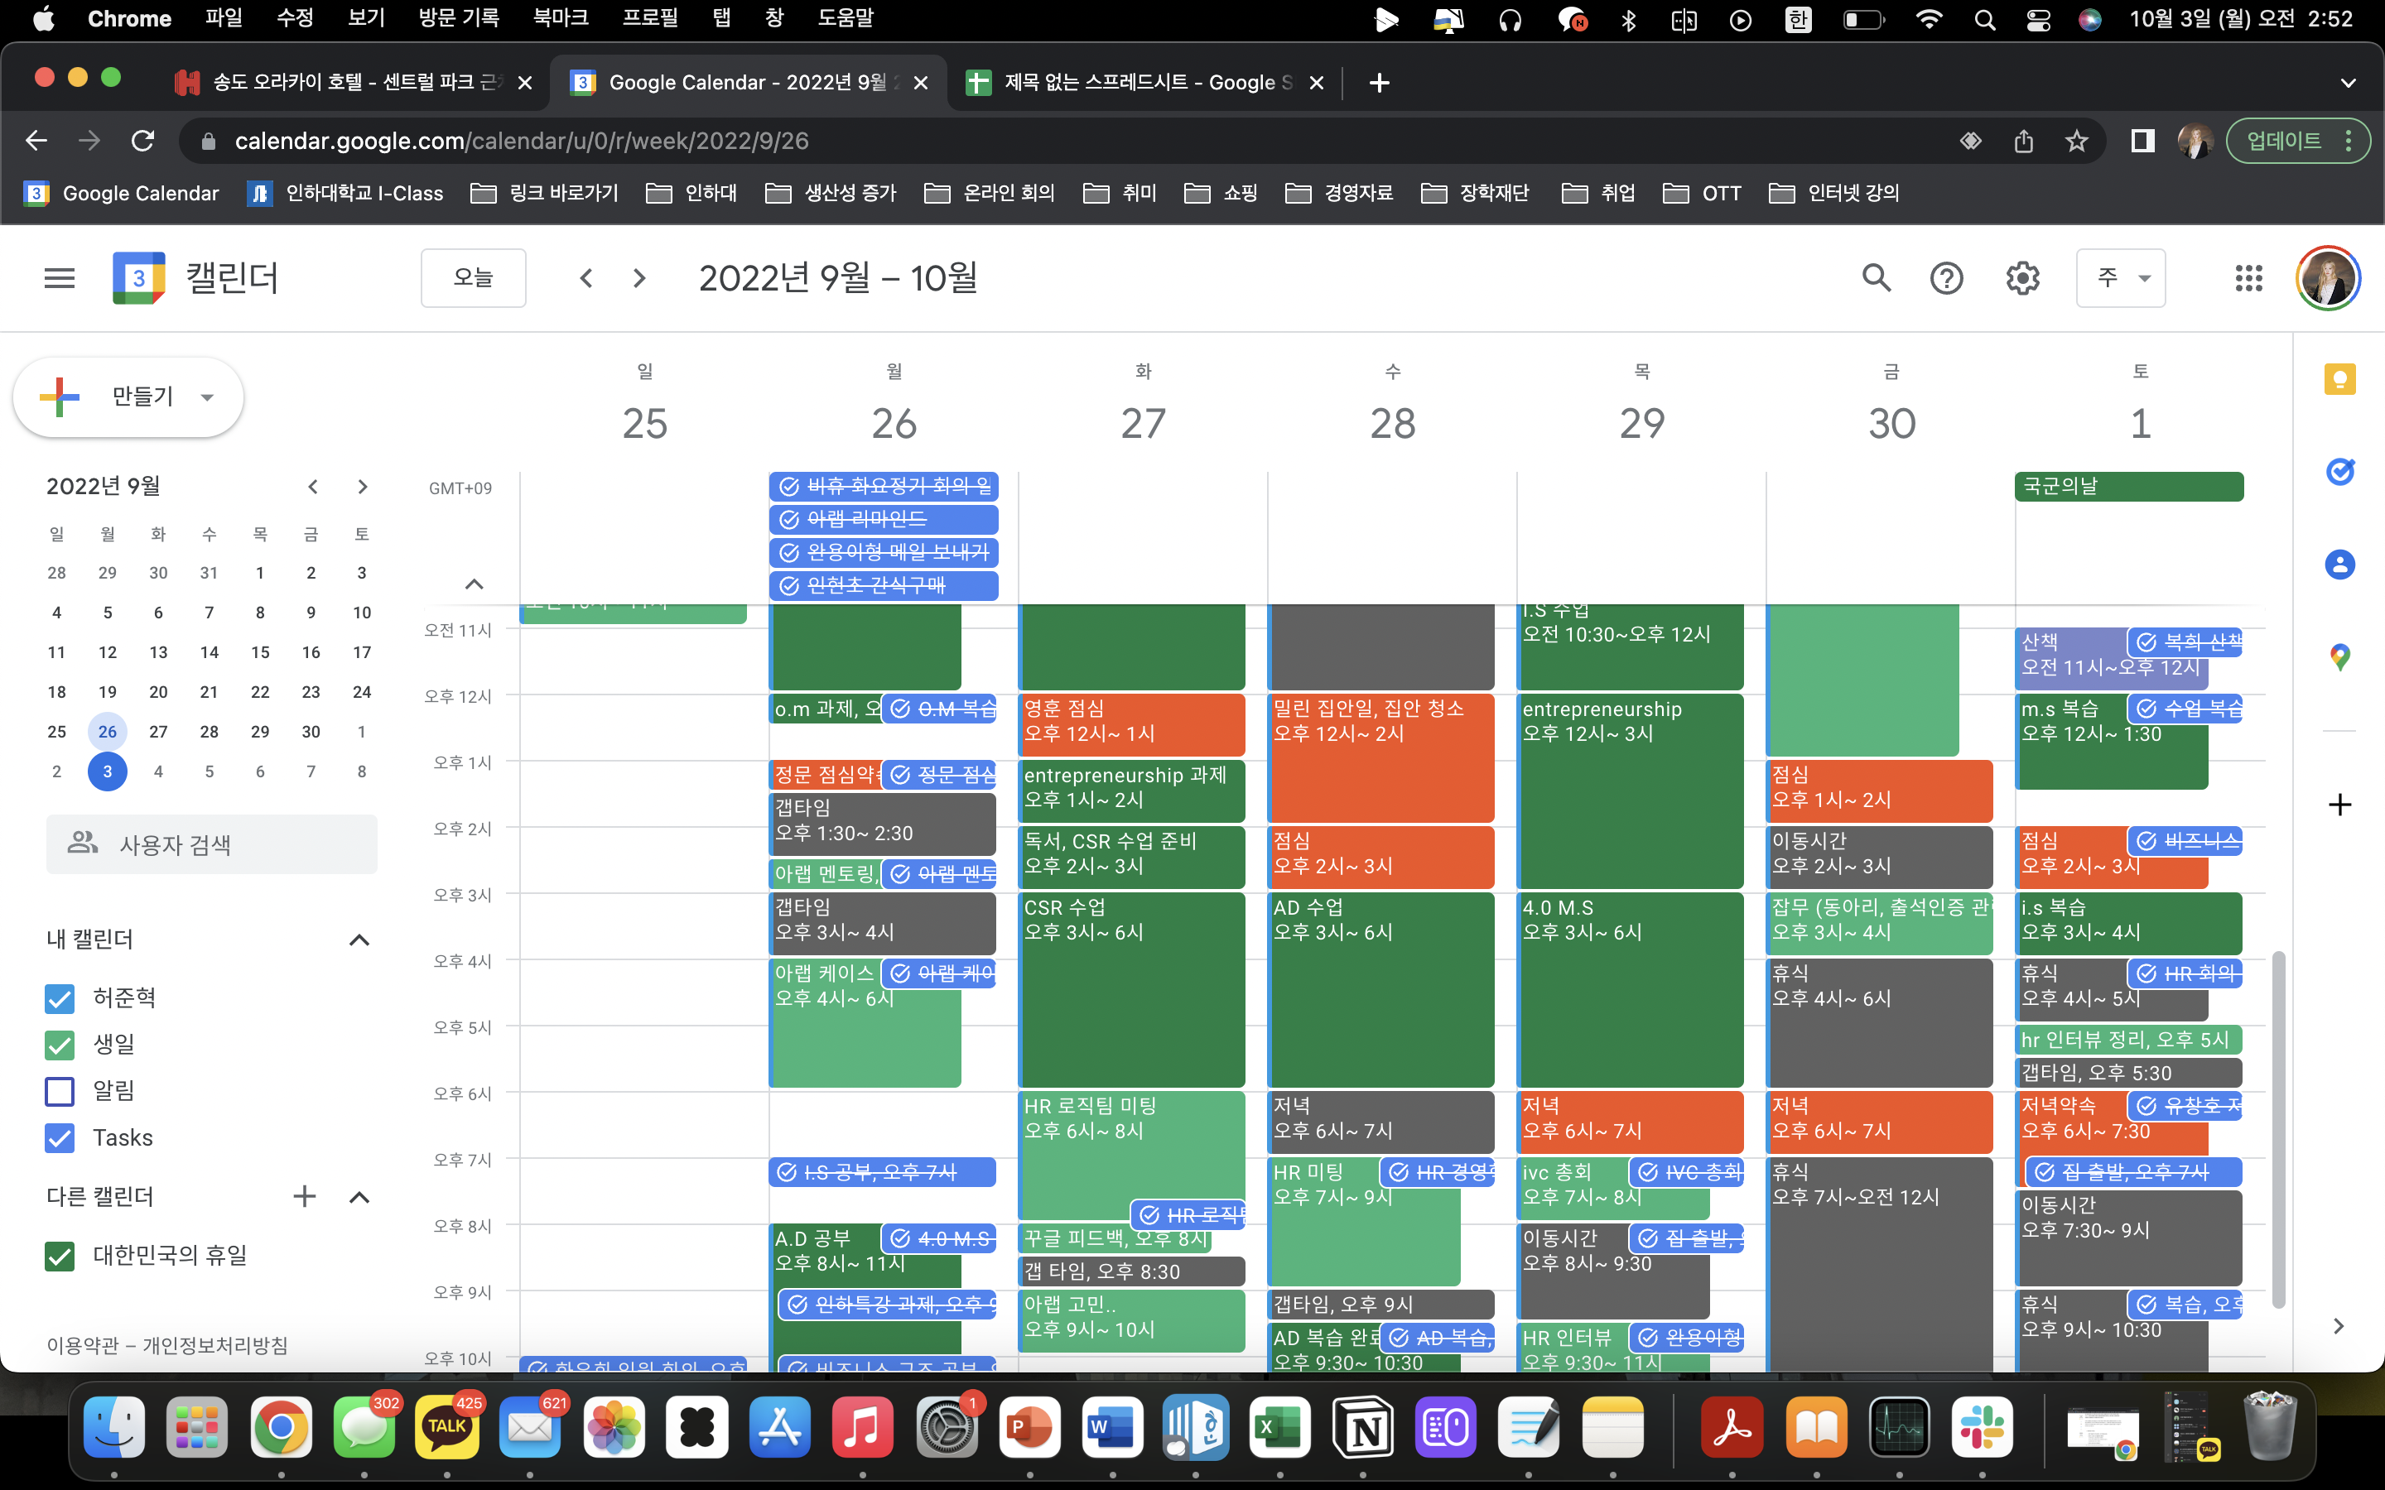Open Google Keep side panel
The width and height of the screenshot is (2385, 1490).
[x=2339, y=379]
